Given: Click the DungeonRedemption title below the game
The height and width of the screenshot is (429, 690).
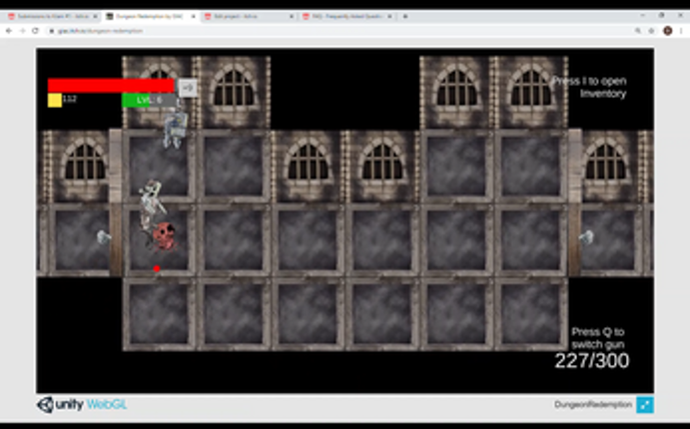Looking at the screenshot, I should tap(593, 405).
